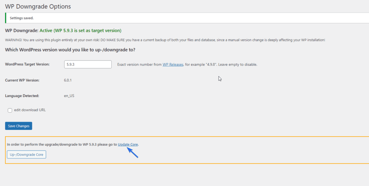Click the detected language value en_US
369x186 pixels.
[69, 96]
